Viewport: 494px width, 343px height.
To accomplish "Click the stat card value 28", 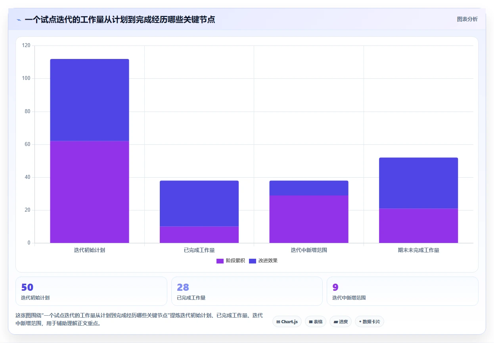I will tap(183, 288).
